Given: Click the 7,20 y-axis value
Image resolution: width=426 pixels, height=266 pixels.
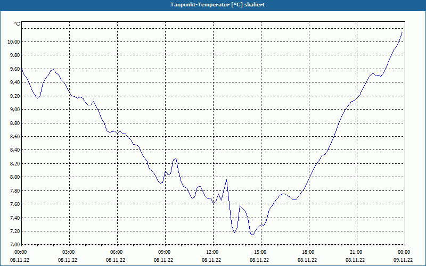Looking at the screenshot, I should 15,231.
